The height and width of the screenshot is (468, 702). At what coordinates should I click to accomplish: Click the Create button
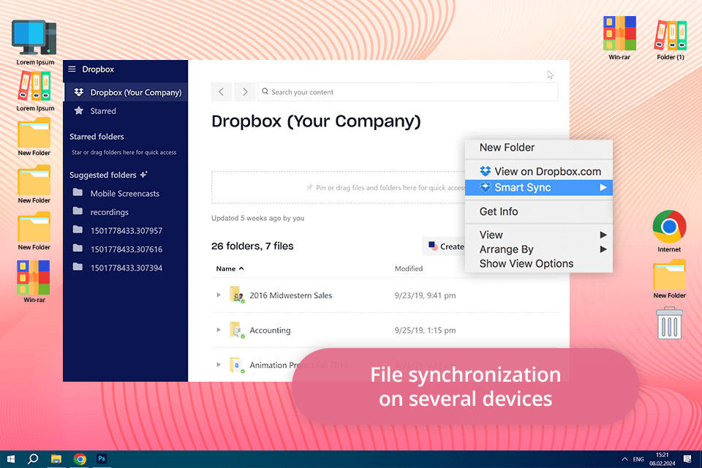click(445, 246)
